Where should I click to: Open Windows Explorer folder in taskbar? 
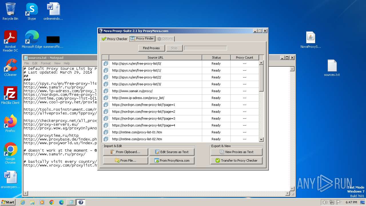pyautogui.click(x=32, y=202)
